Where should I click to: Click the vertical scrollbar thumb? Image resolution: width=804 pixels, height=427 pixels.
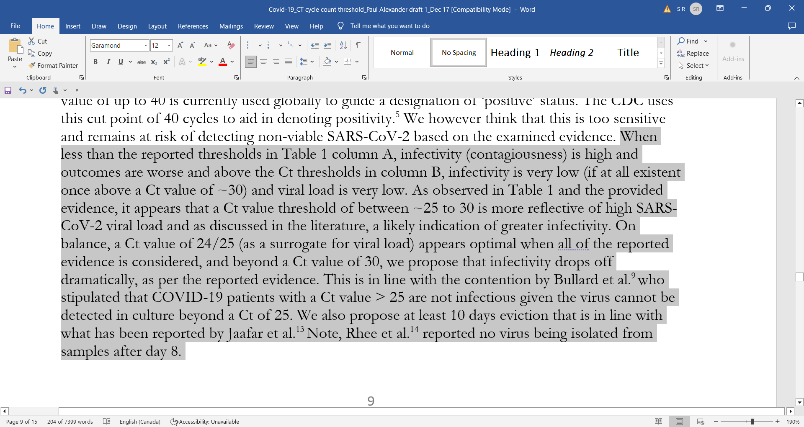pos(799,277)
